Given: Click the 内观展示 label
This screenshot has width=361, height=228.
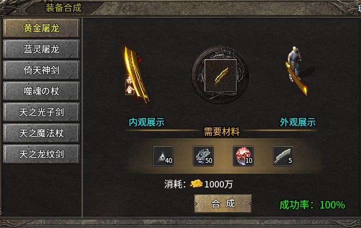Looking at the screenshot, I should (147, 122).
